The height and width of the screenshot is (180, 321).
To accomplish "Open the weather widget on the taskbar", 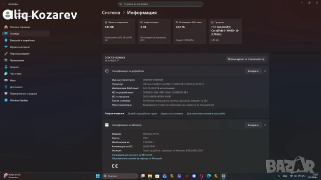I will tap(12, 176).
